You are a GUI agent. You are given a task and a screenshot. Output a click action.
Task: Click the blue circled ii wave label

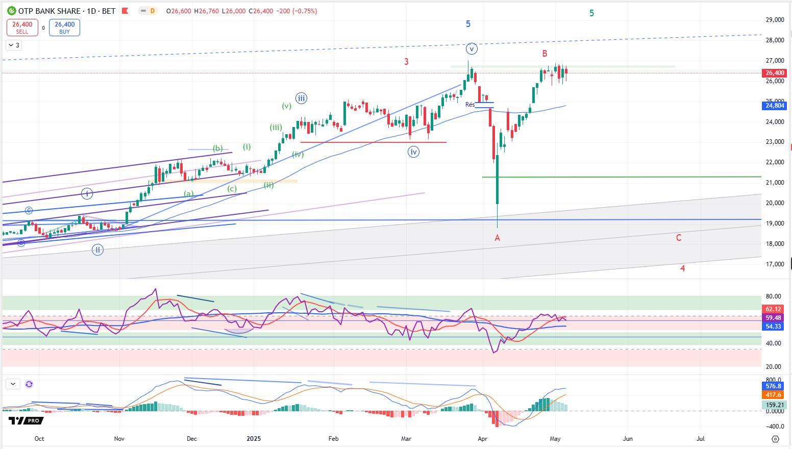pyautogui.click(x=97, y=250)
